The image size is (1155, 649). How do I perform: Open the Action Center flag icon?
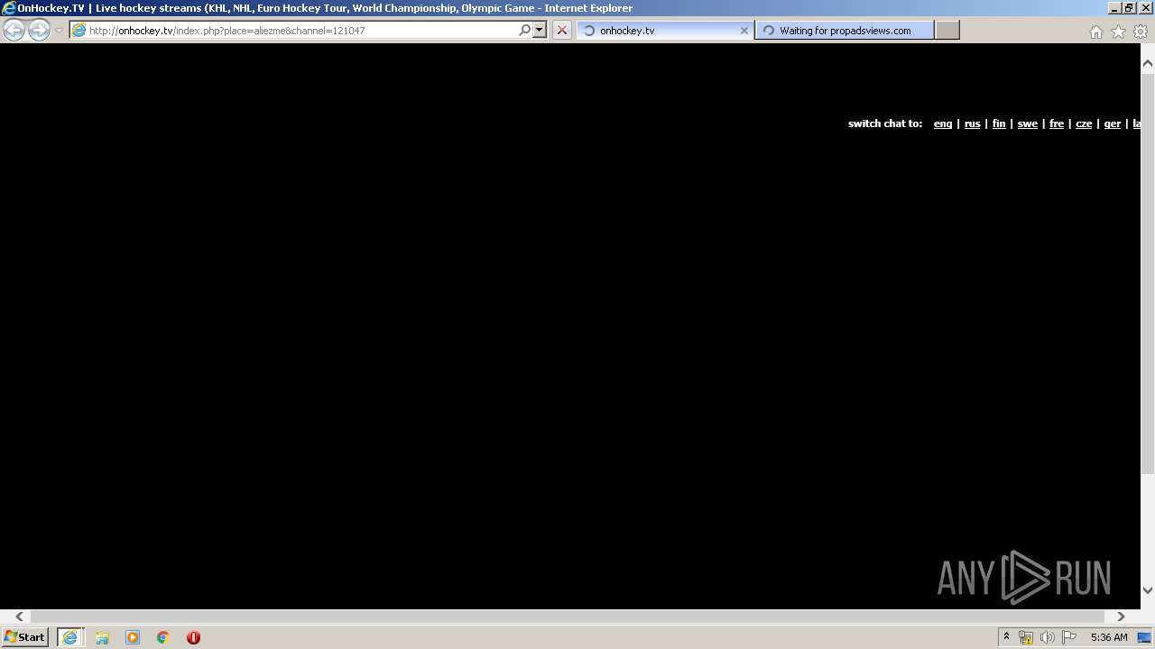1069,637
